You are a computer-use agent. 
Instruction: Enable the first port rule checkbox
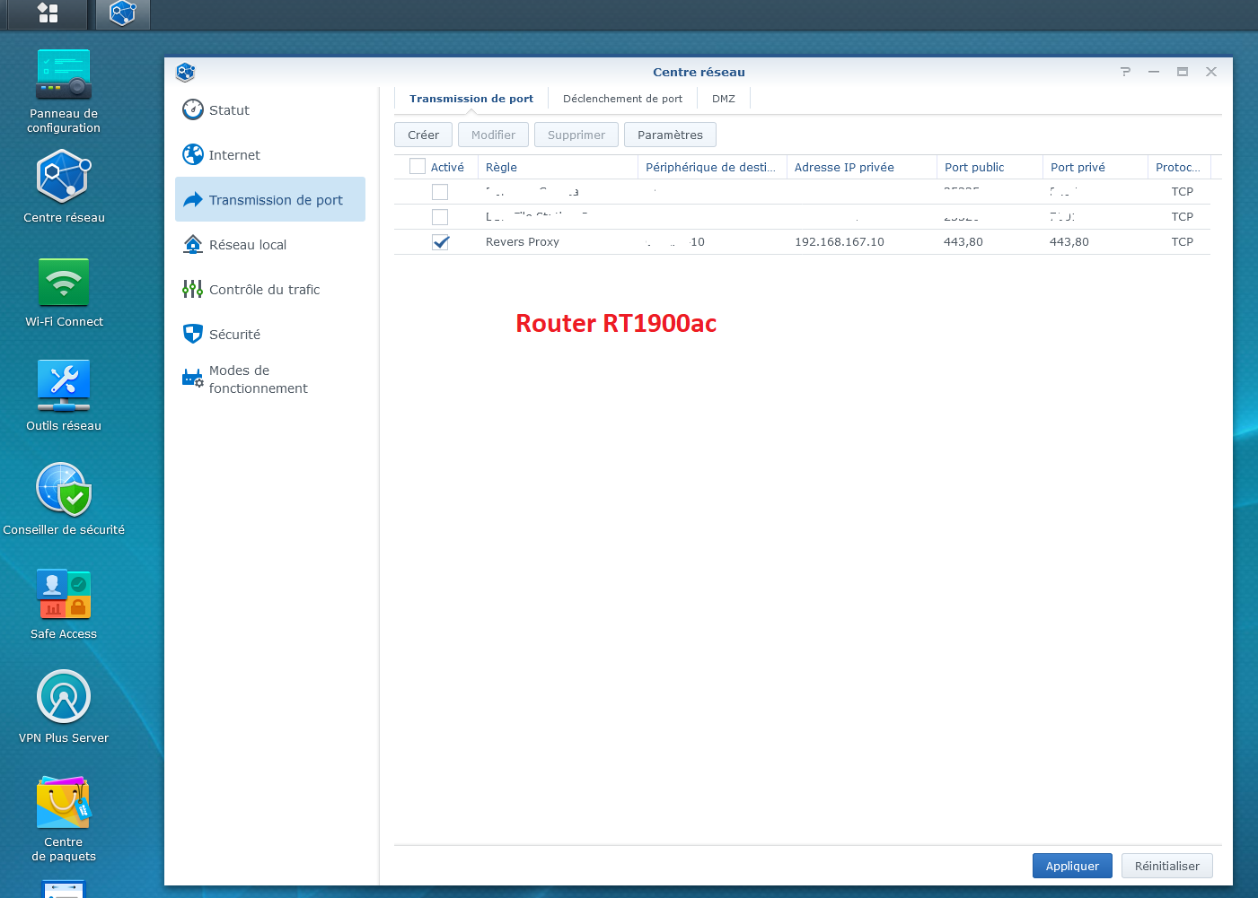(x=440, y=192)
